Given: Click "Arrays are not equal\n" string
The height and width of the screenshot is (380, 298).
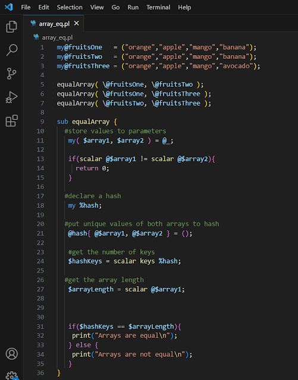Looking at the screenshot, I should click(x=140, y=354).
